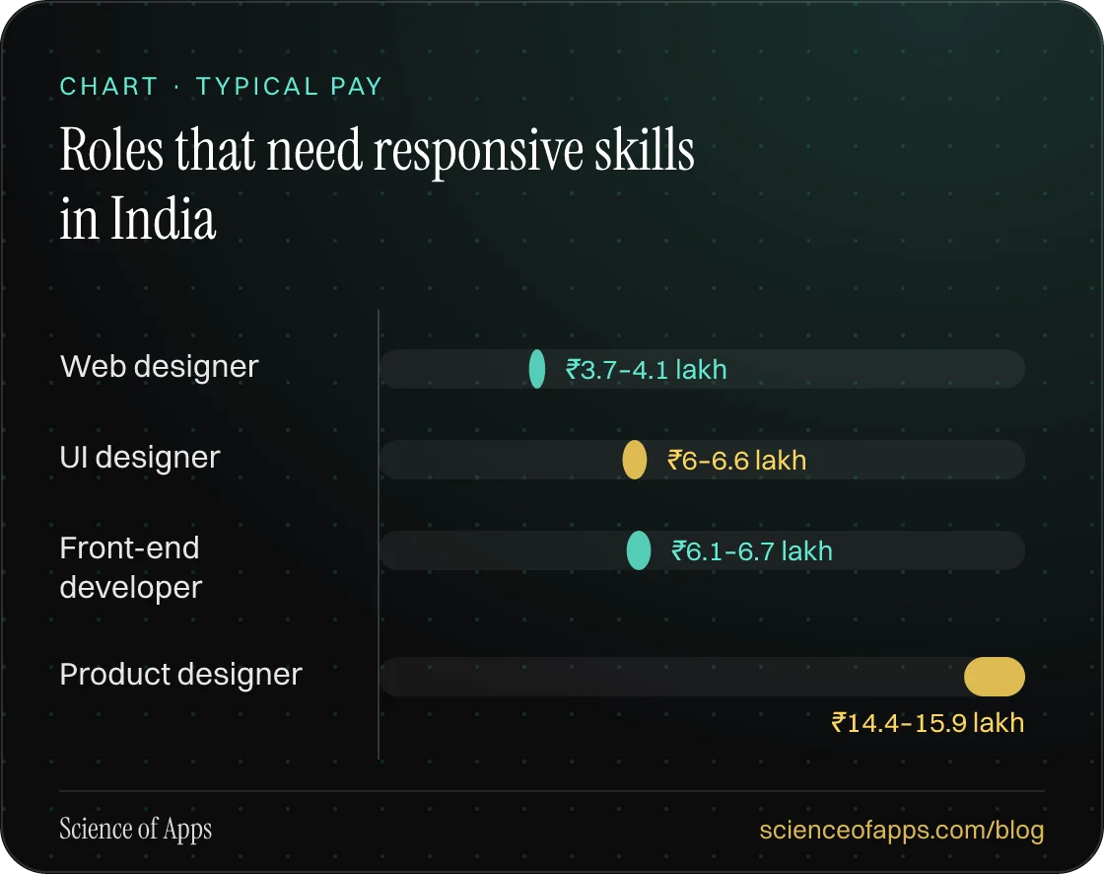Click the teal marker on Front-end developer bar
1104x874 pixels.
click(x=639, y=550)
